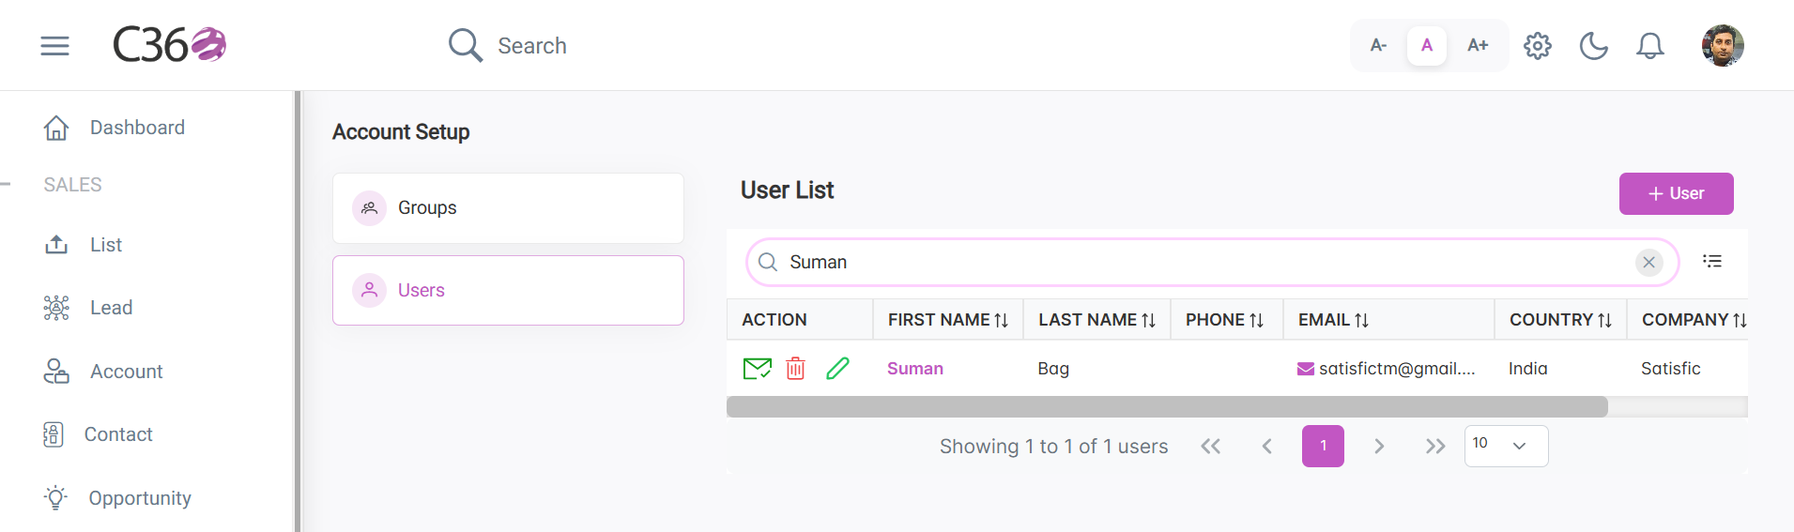Image resolution: width=1794 pixels, height=532 pixels.
Task: Click the Contact address book icon
Action: (54, 434)
